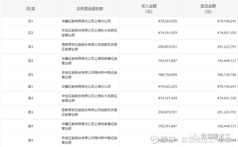Click sell amount 186,120,784 in 买5 row
Viewport: 238px width, 147px height.
227,75
